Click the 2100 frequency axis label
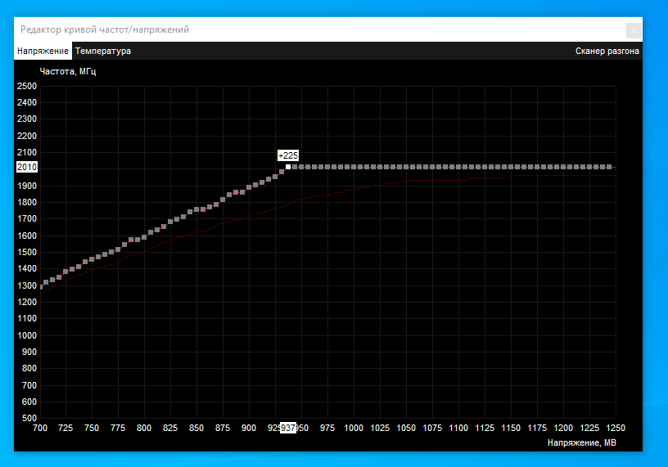Screen dimensions: 668x467 click(27, 152)
